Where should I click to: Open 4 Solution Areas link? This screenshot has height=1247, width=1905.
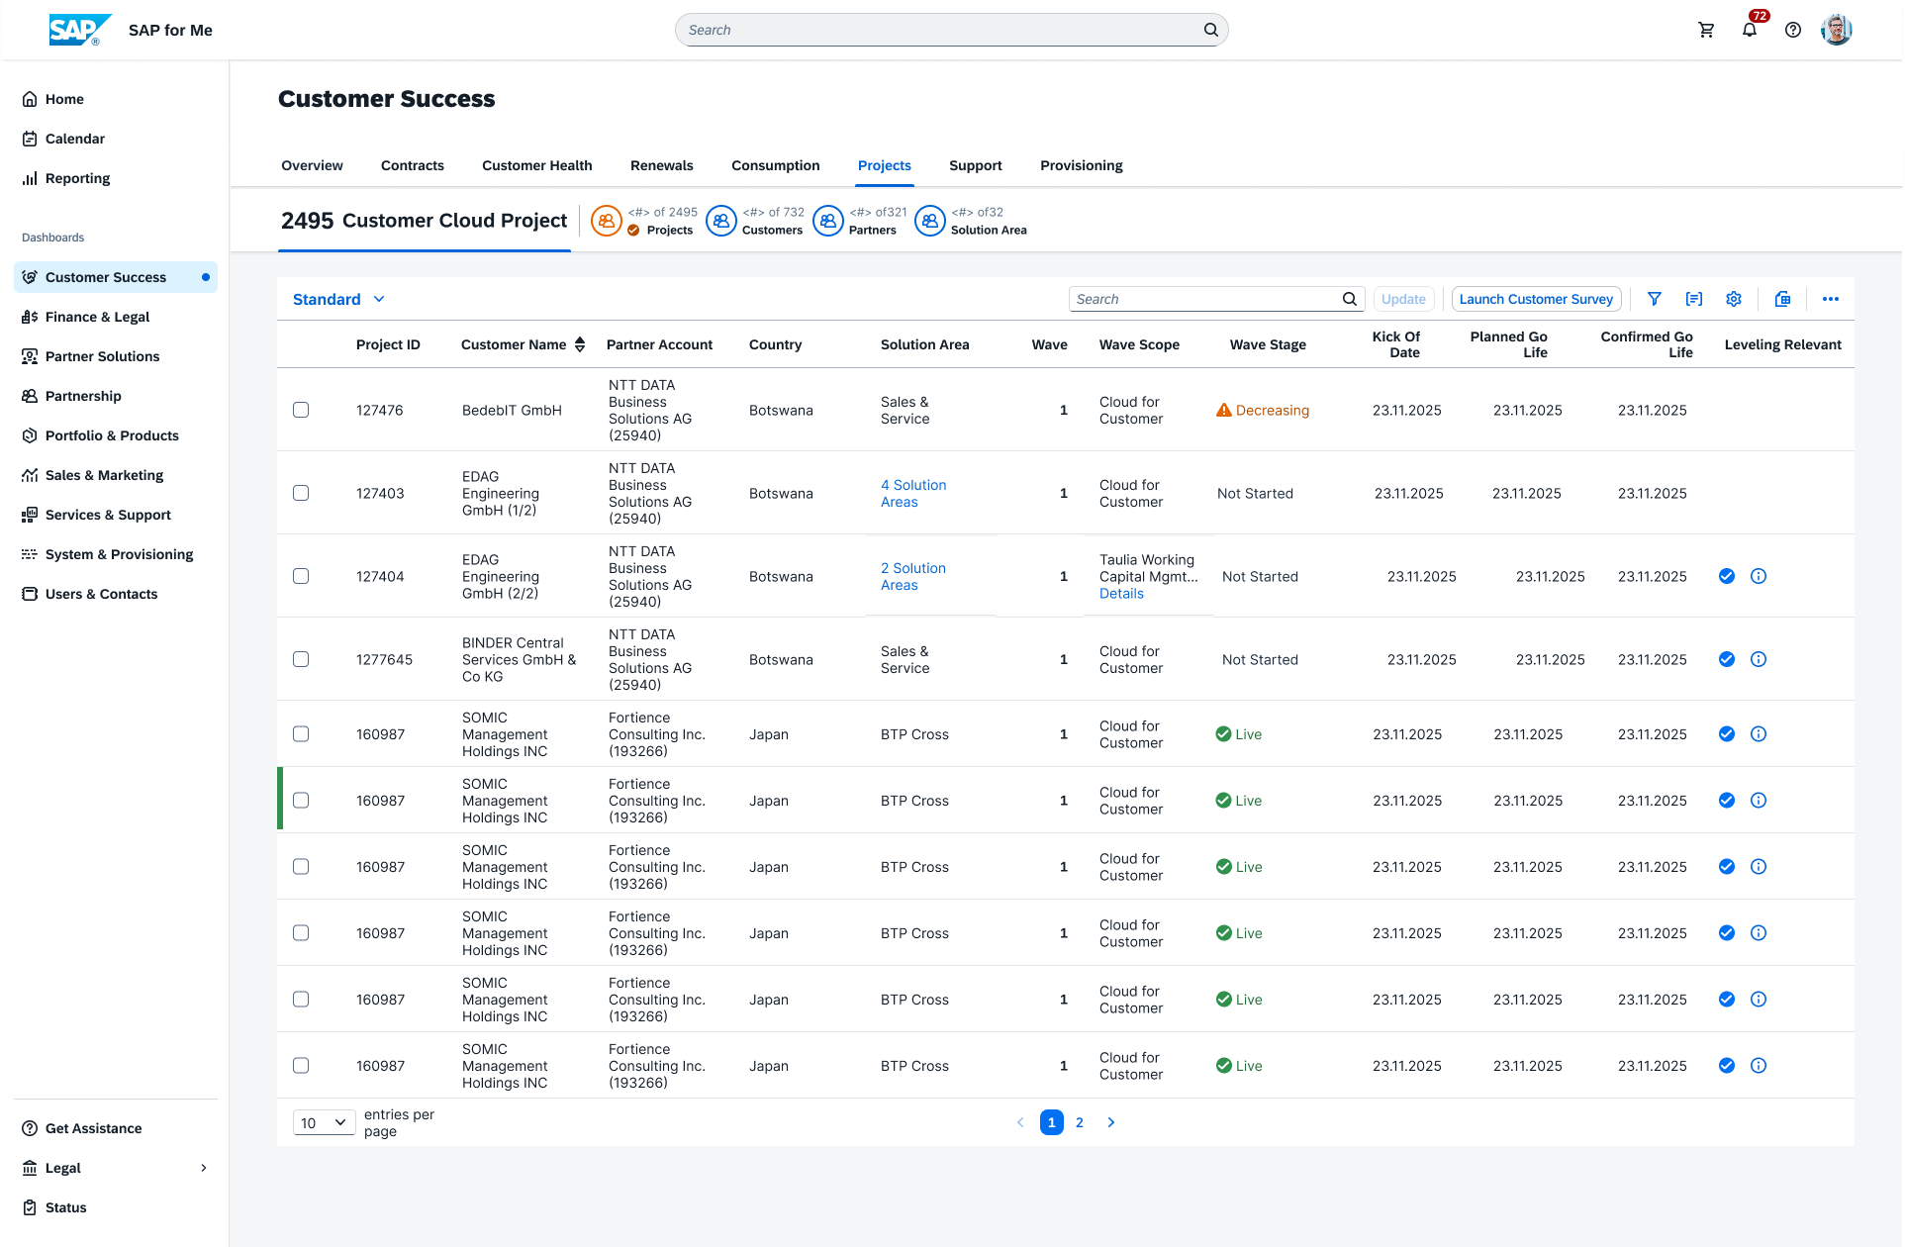[913, 493]
